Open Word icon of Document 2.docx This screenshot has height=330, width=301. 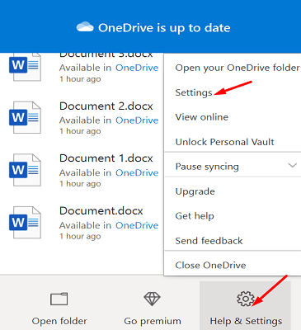click(25, 117)
